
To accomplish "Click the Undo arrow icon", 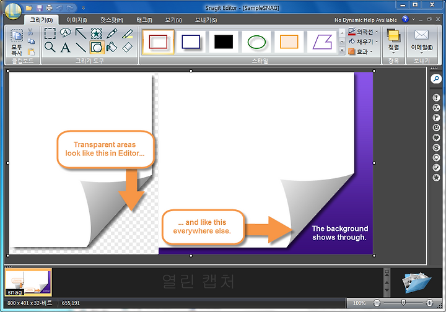I will coord(59,8).
